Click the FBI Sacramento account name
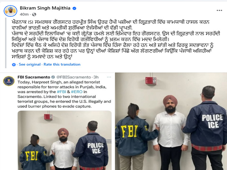The width and height of the screenshot is (227, 170). (x=34, y=77)
